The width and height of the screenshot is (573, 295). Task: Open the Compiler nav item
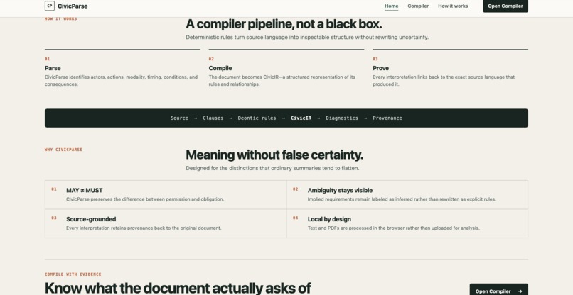(x=418, y=6)
